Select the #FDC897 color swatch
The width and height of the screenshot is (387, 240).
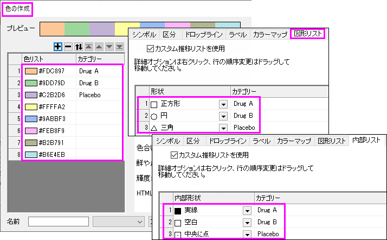point(31,71)
